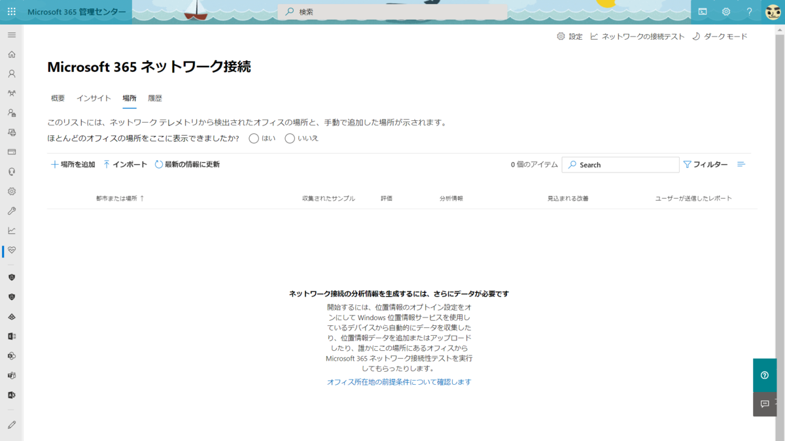This screenshot has height=441, width=785.
Task: Click the top 検索 search box
Action: 392,12
